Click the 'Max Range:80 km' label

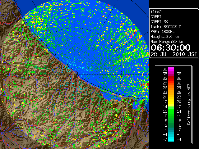(x=167, y=42)
